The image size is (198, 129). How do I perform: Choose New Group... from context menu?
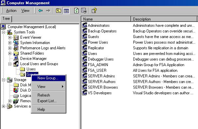[49, 78]
